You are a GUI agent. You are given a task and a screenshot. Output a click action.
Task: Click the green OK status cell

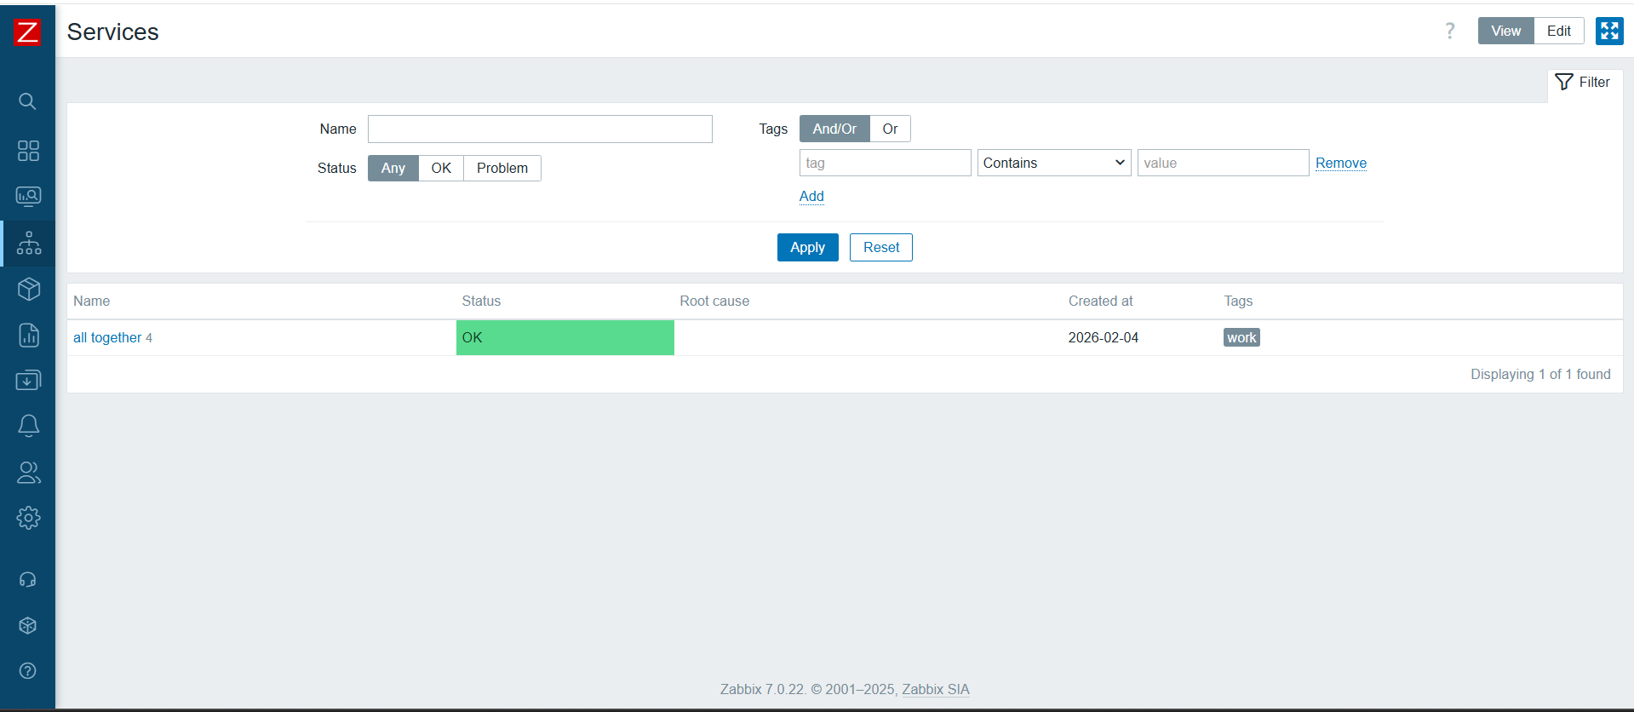[565, 338]
